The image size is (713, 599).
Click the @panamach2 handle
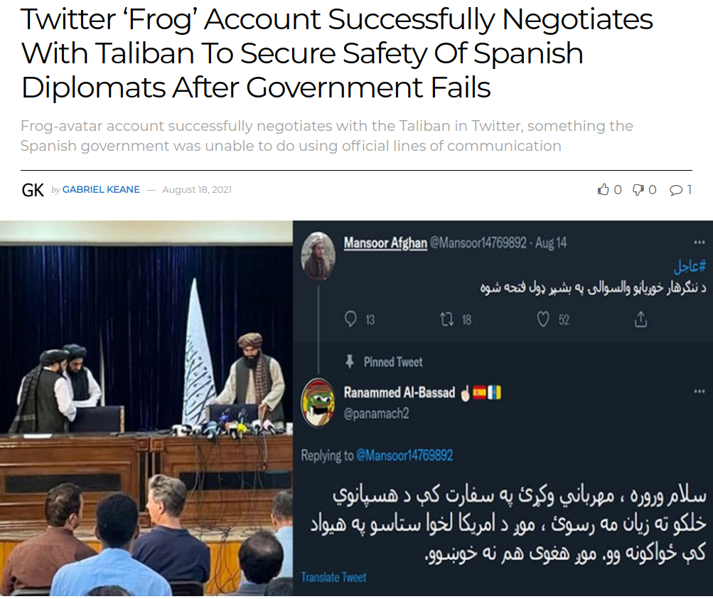[x=376, y=413]
